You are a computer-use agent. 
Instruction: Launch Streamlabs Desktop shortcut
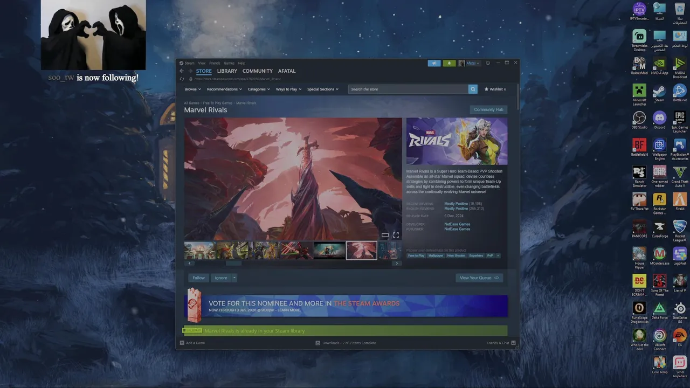[x=639, y=40]
